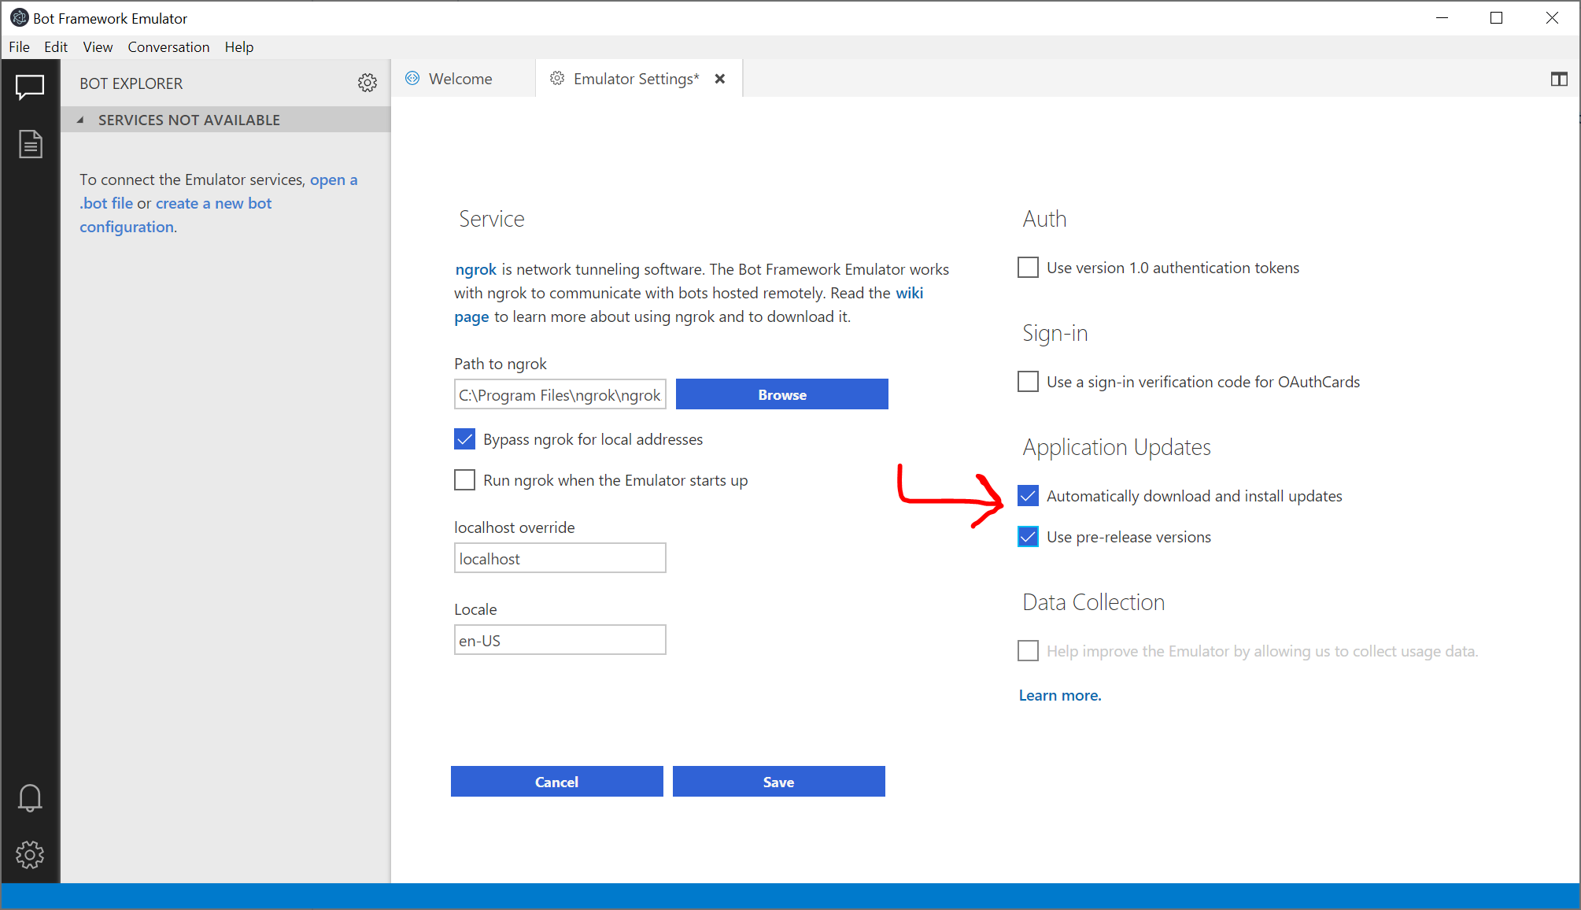The width and height of the screenshot is (1581, 910).
Task: Open the View menu
Action: (98, 47)
